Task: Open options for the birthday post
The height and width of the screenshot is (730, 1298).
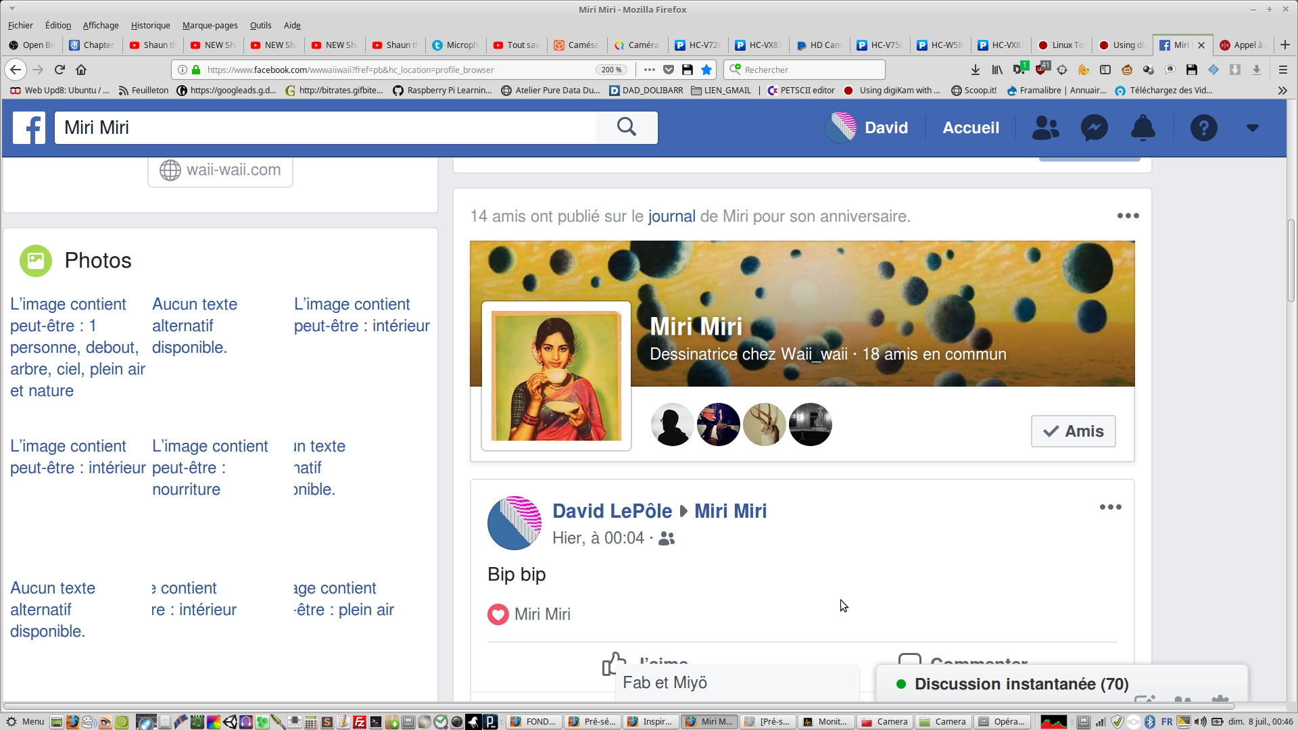Action: tap(1128, 216)
